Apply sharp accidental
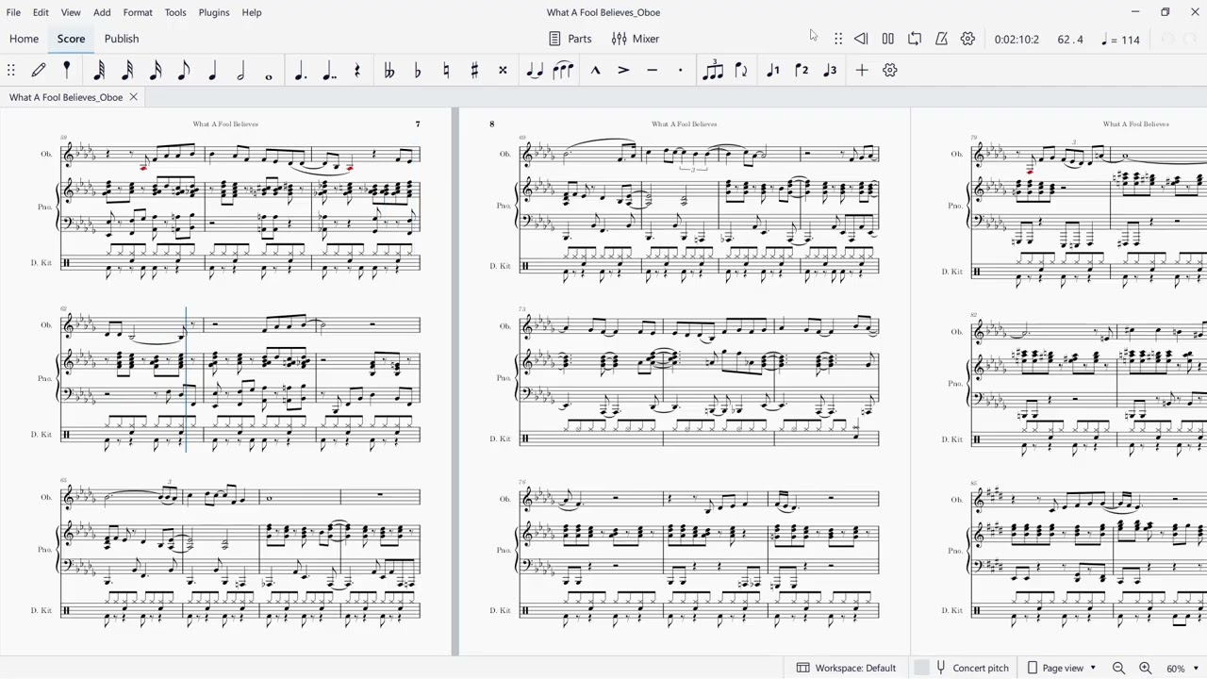The height and width of the screenshot is (679, 1207). point(474,70)
